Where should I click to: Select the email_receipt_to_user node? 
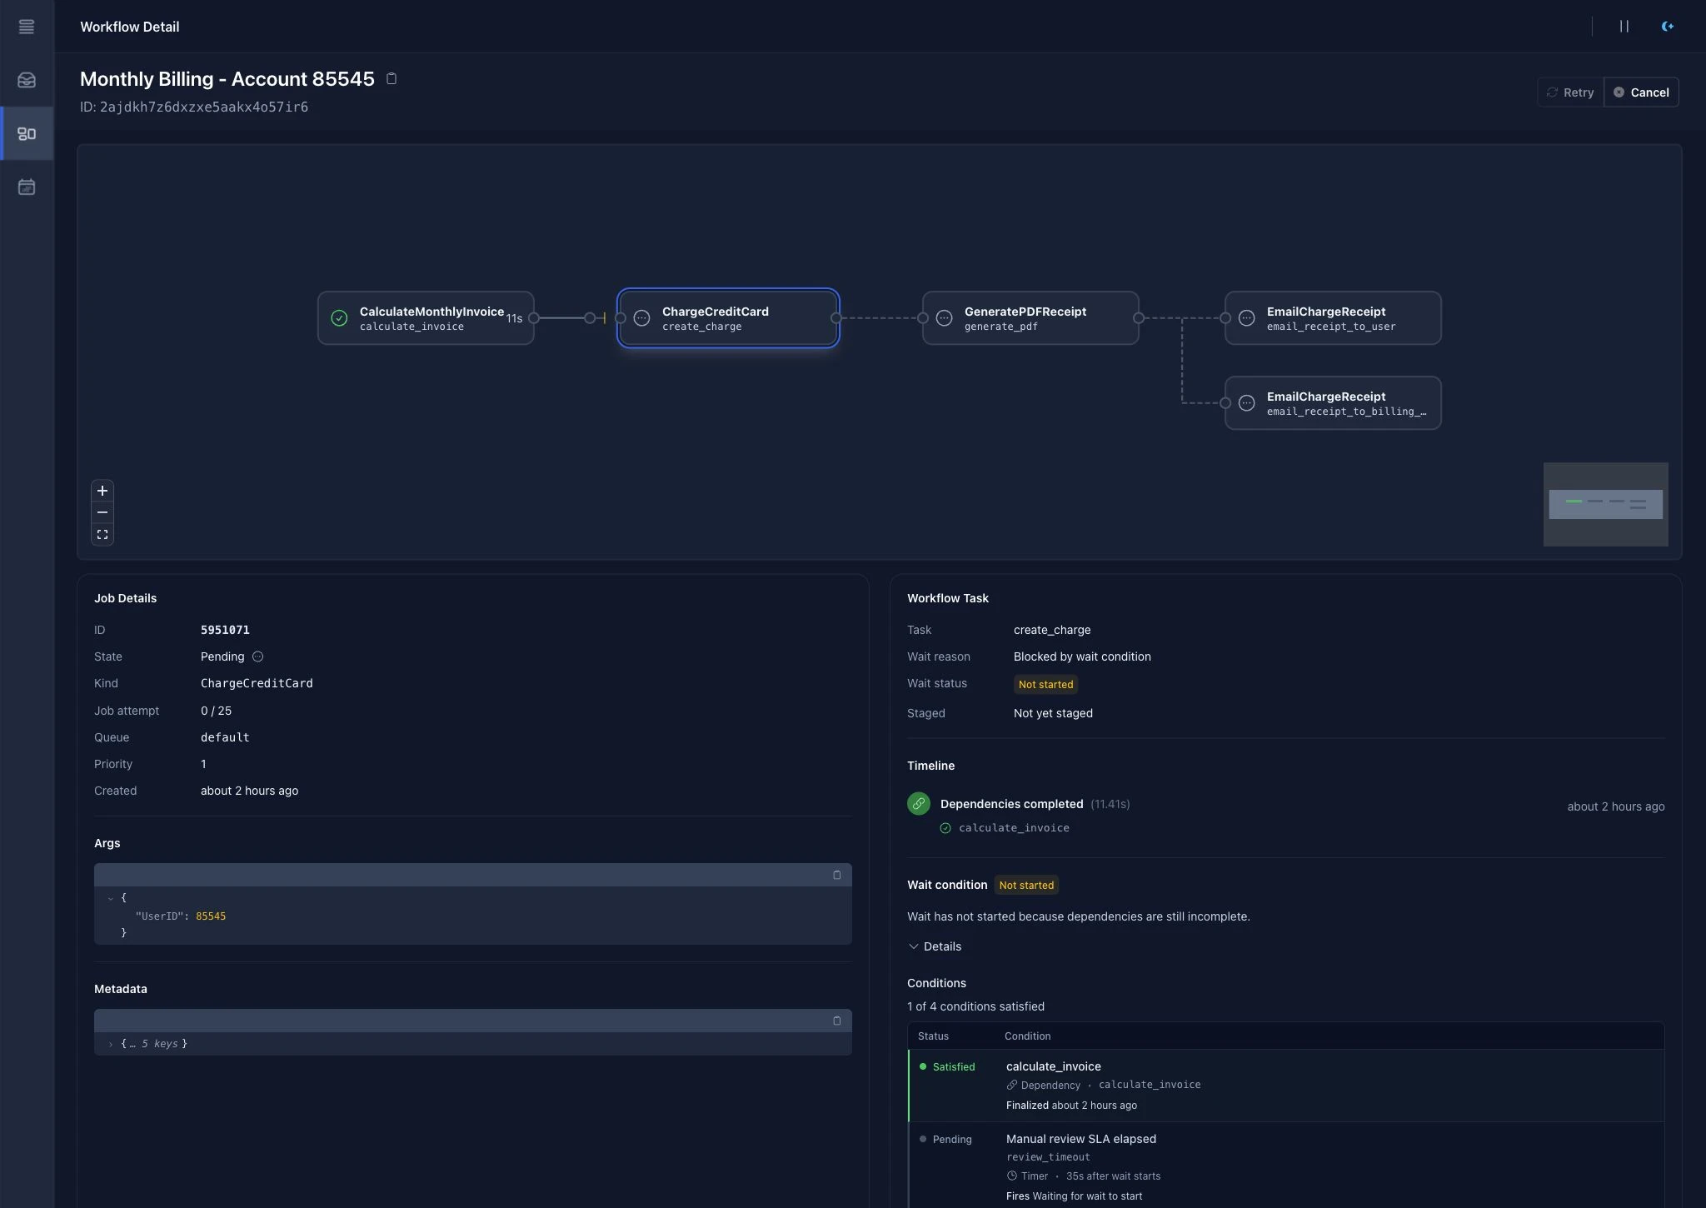(x=1333, y=317)
